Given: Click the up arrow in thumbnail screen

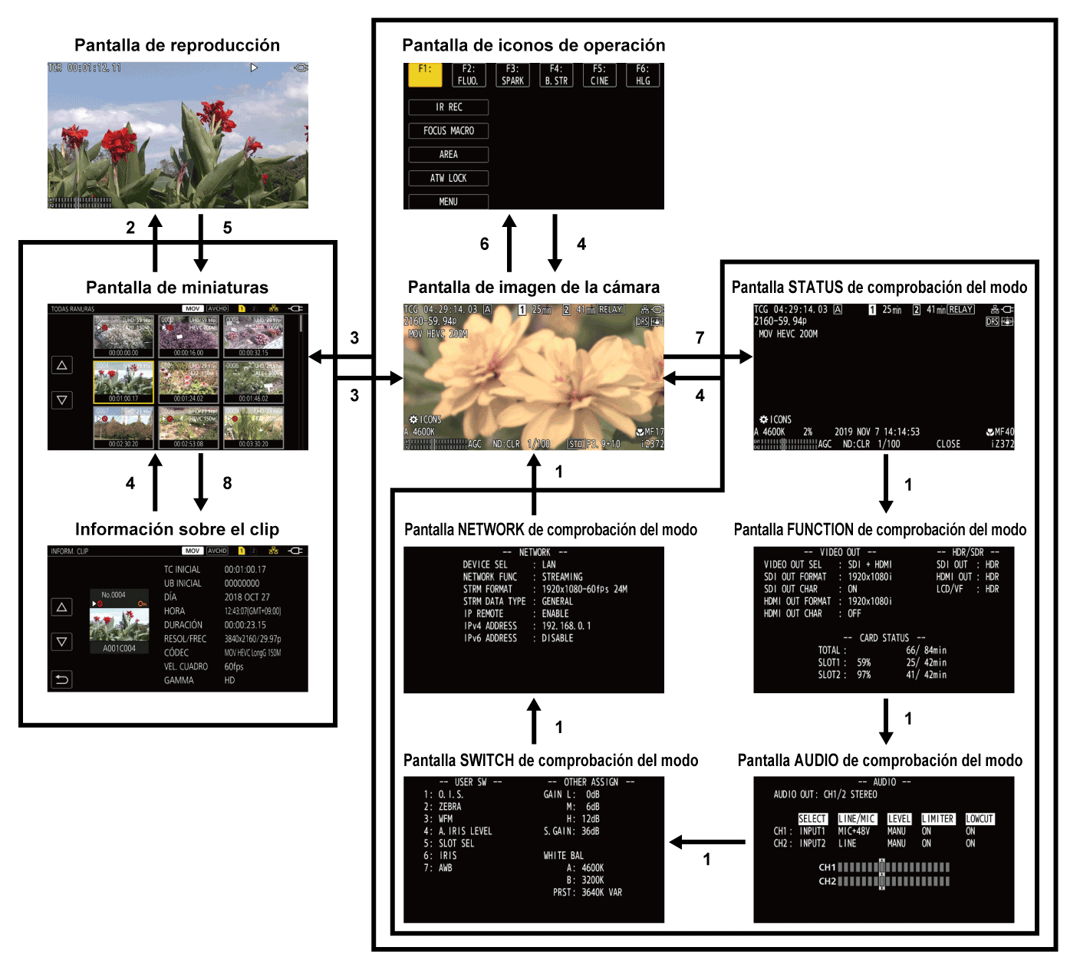Looking at the screenshot, I should tap(61, 367).
